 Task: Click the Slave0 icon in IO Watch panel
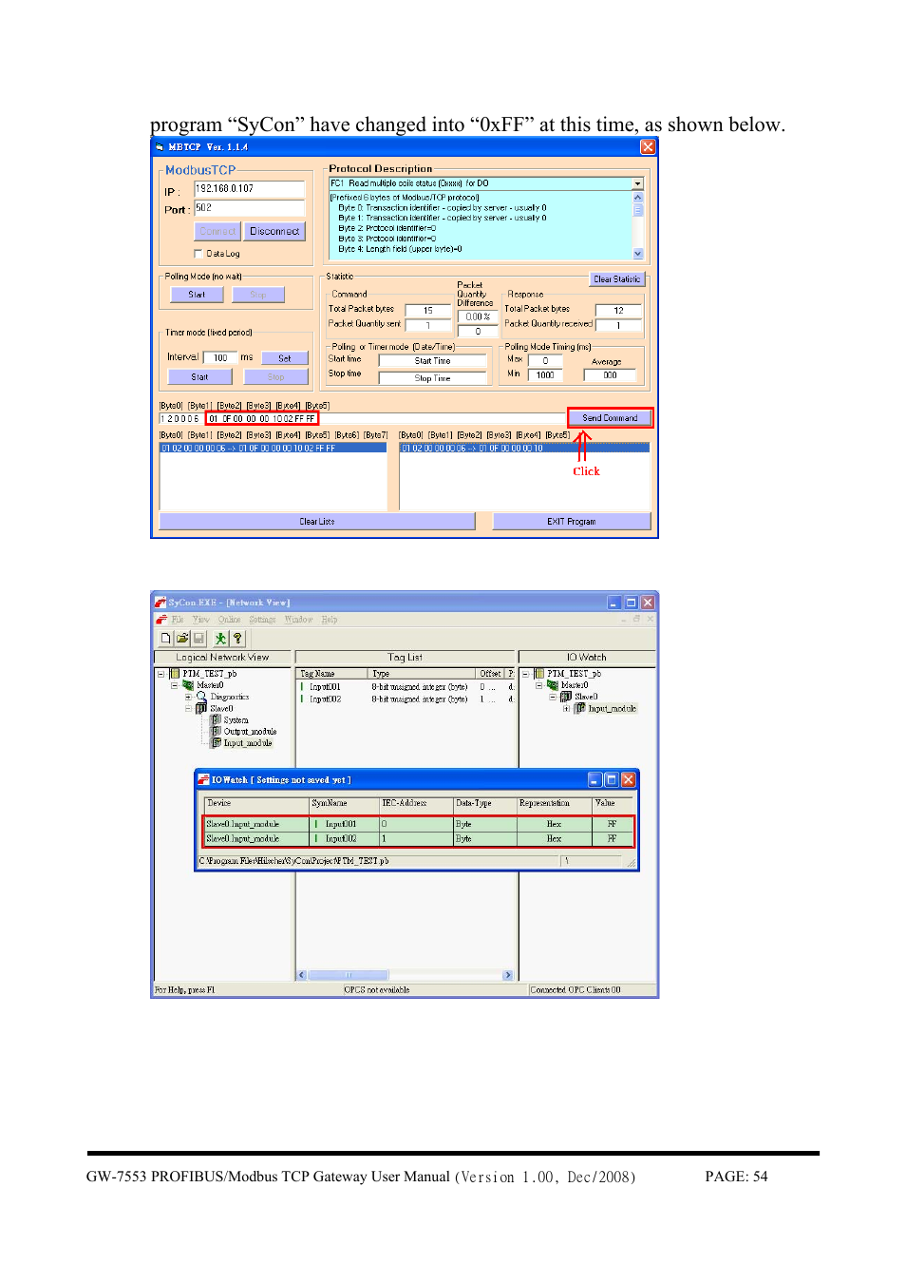pyautogui.click(x=566, y=697)
